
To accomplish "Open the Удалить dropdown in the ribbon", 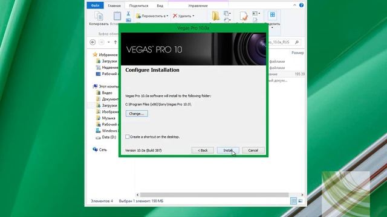I will click(x=183, y=16).
